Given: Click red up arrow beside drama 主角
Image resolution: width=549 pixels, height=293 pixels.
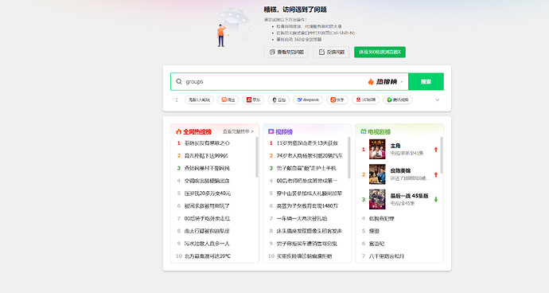Looking at the screenshot, I should pyautogui.click(x=436, y=150).
